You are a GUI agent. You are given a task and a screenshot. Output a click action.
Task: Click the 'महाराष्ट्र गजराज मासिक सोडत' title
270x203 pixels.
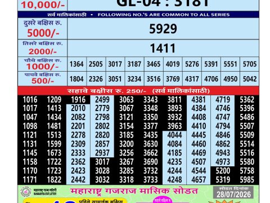[x=134, y=191]
